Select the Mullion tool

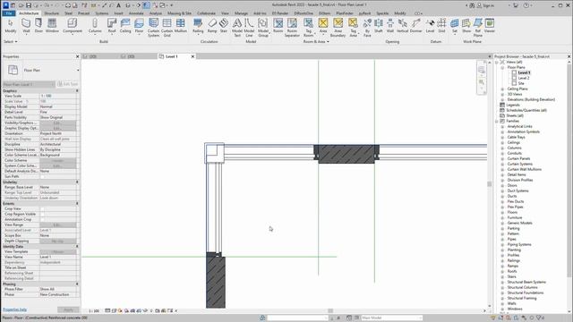click(181, 26)
